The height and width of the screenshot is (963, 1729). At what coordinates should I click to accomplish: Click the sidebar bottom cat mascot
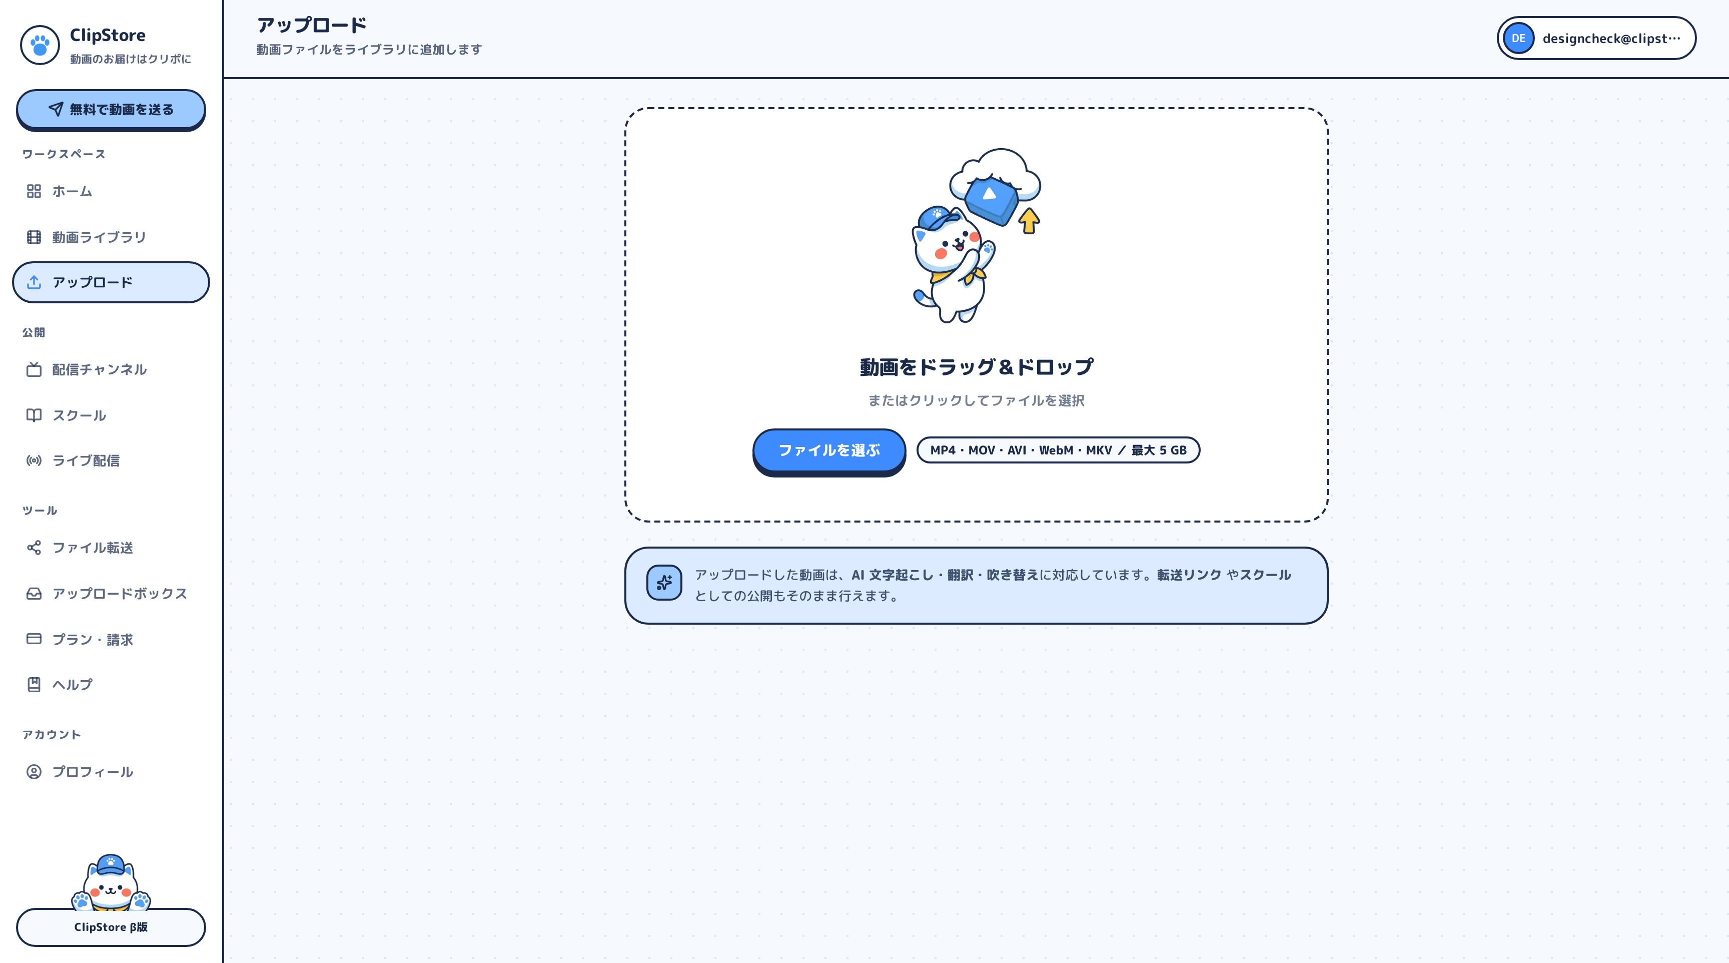point(111,882)
